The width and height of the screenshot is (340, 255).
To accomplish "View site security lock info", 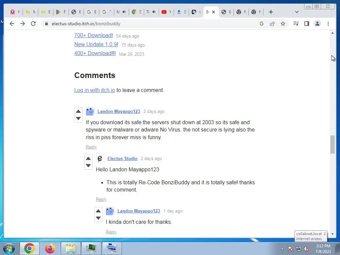I will [46, 24].
